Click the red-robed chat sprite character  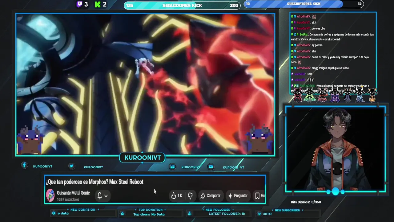(x=298, y=94)
